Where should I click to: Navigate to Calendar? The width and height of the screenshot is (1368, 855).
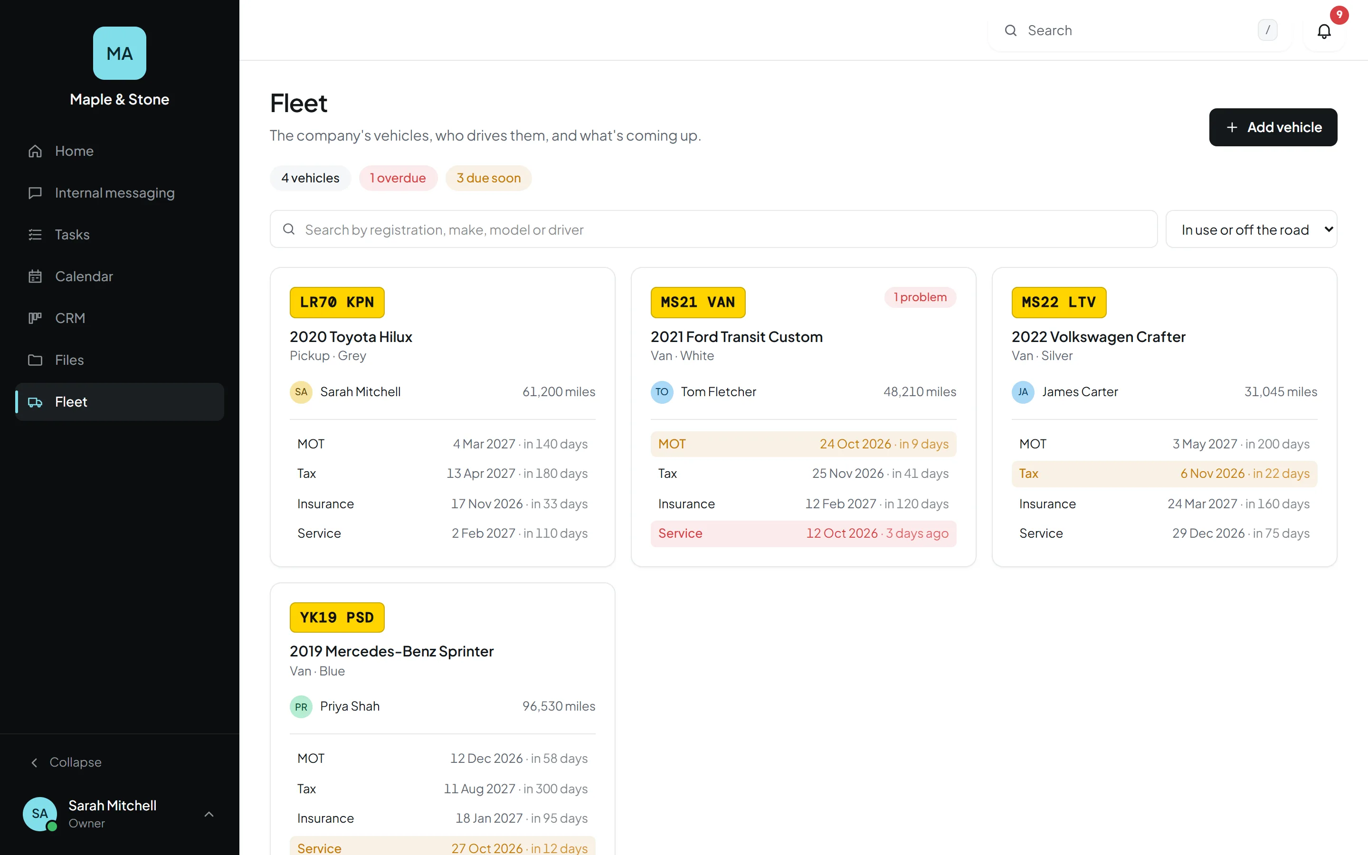[119, 276]
